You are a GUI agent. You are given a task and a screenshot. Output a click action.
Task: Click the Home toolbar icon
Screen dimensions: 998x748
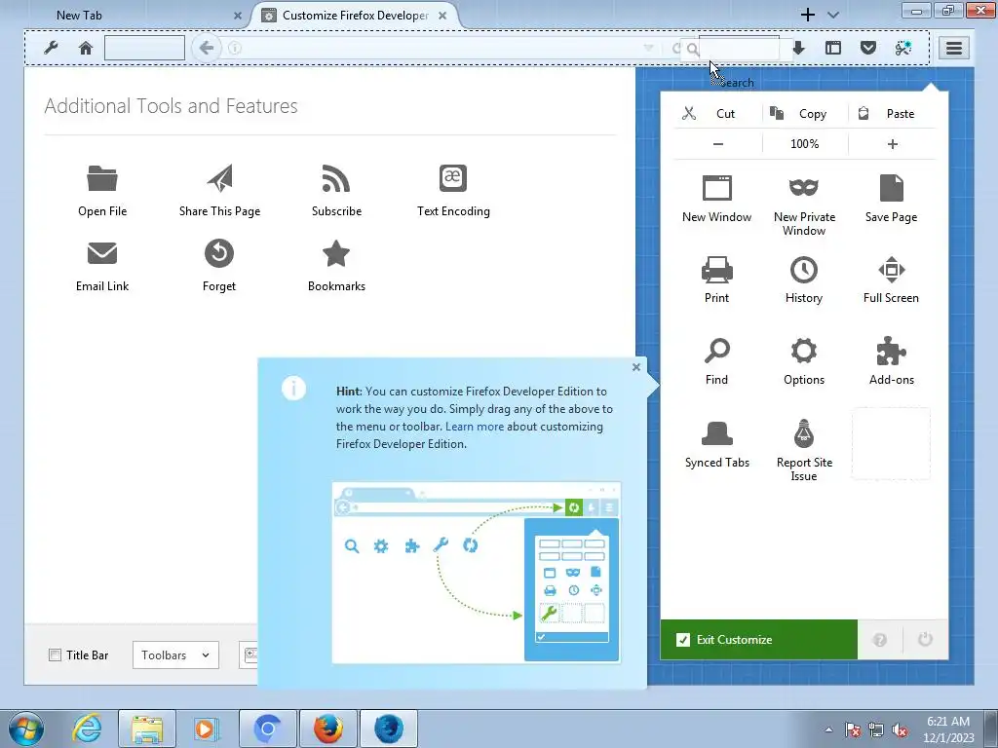point(86,48)
